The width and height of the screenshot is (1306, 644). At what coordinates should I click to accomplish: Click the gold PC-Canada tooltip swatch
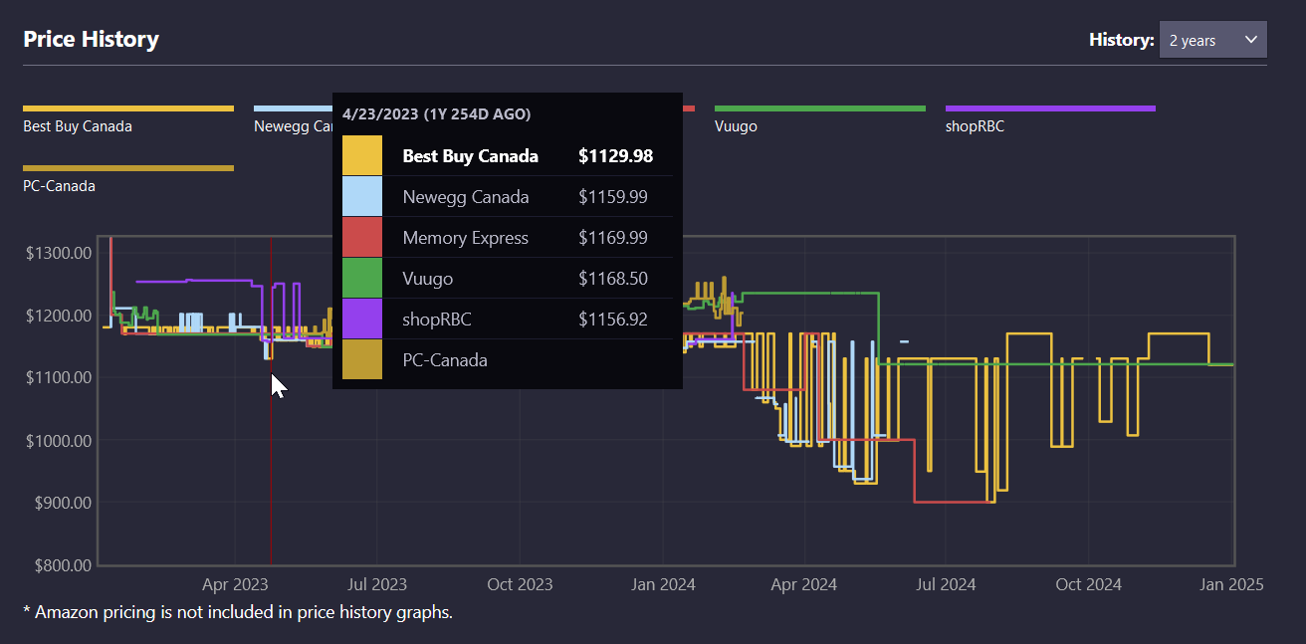(x=361, y=360)
